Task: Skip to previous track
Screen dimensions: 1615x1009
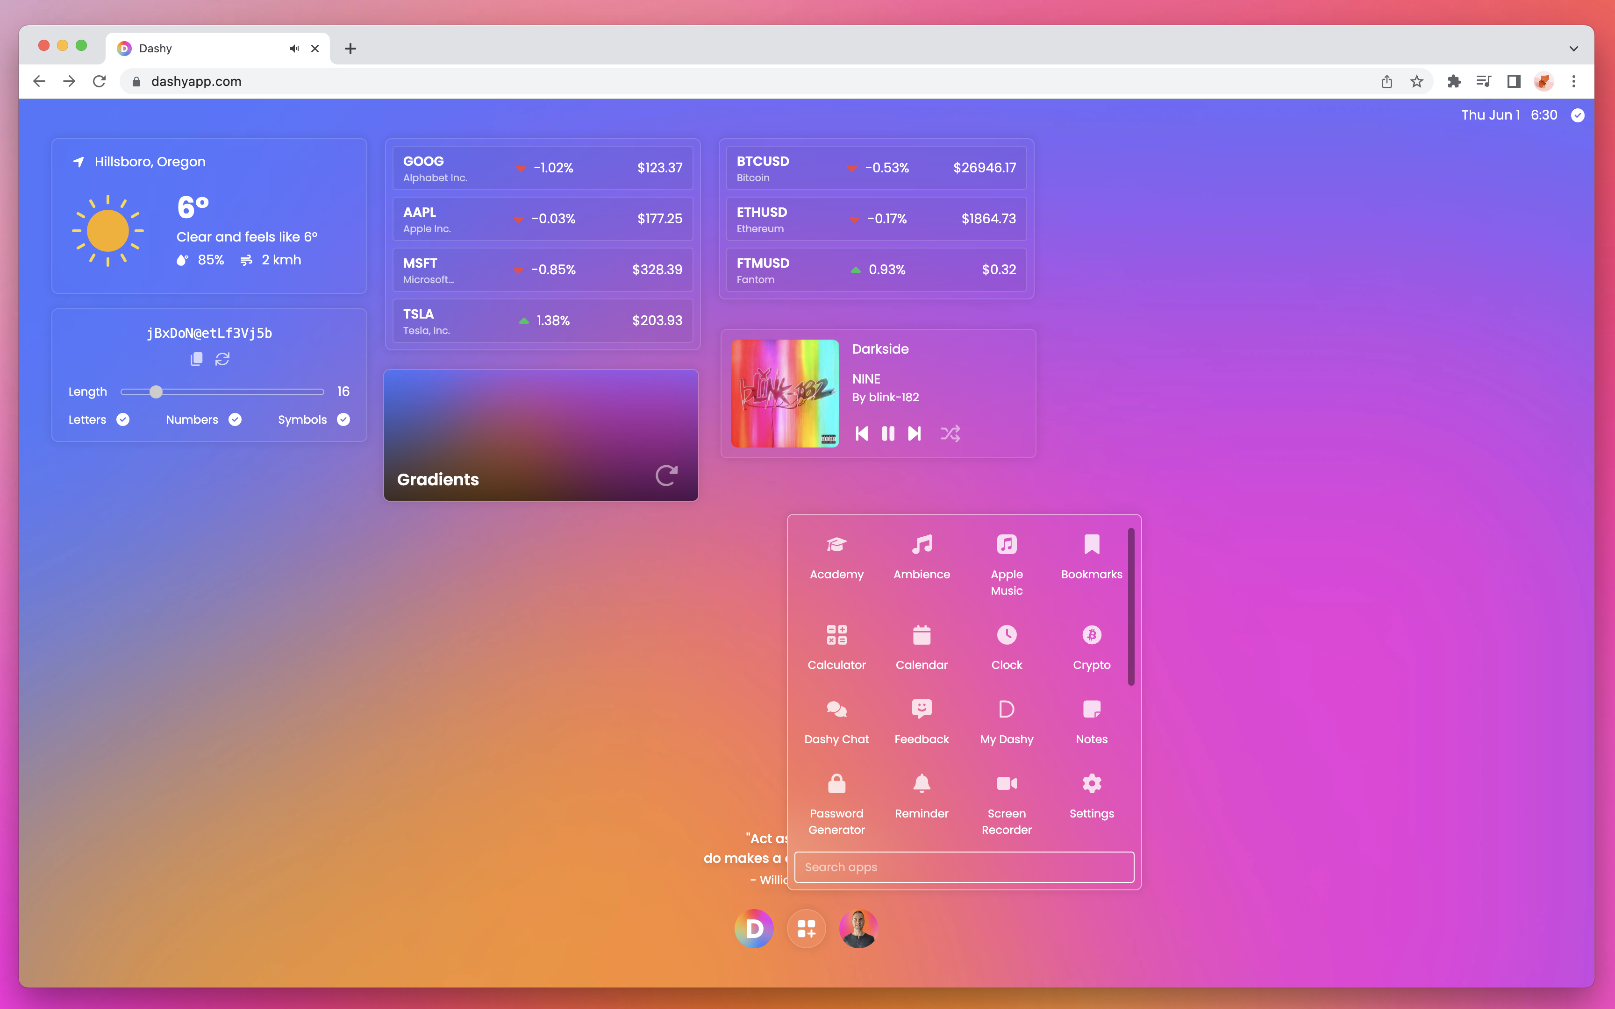Action: [862, 434]
